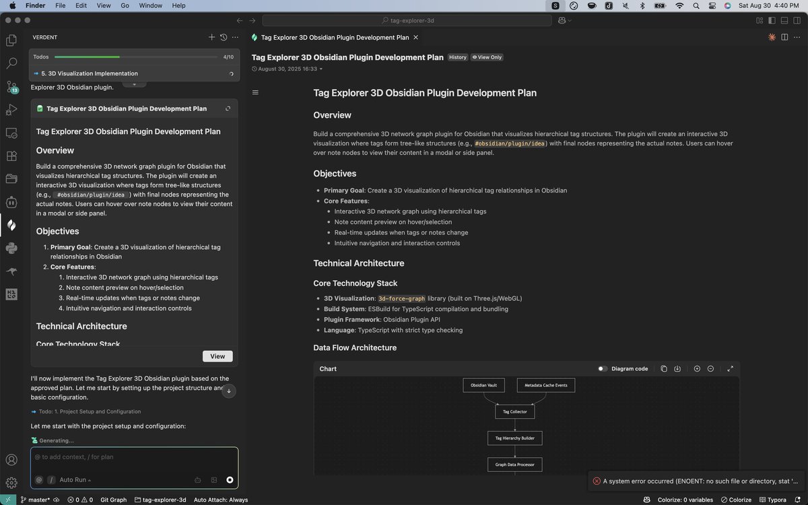Open the Run and Debug view
808x505 pixels.
[11, 110]
